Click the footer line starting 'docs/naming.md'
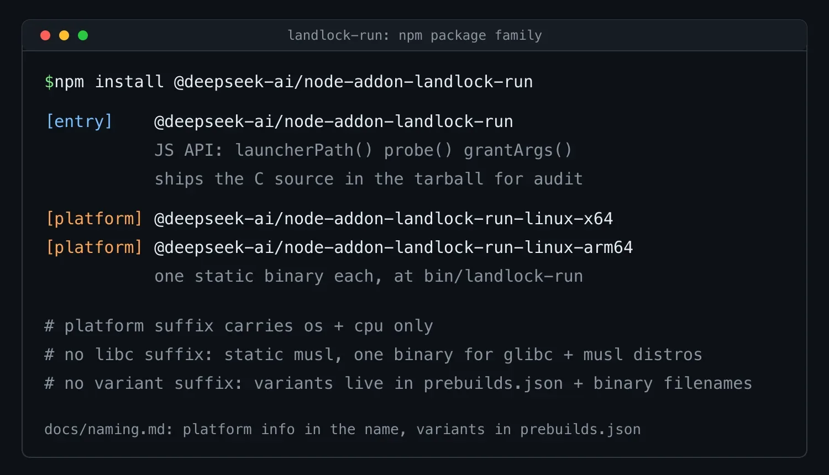829x475 pixels. 343,429
